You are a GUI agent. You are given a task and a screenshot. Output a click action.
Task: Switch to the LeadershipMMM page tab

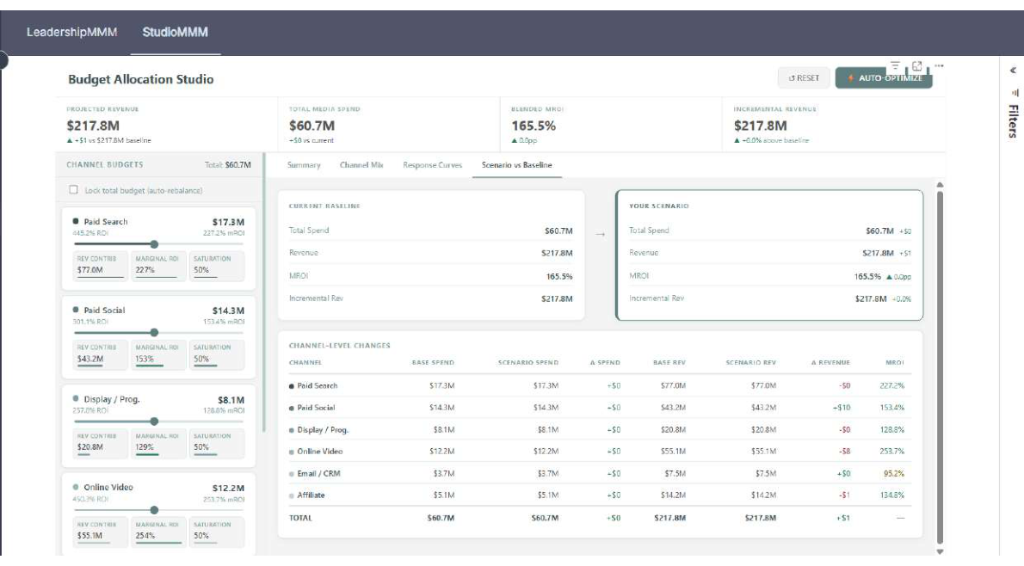[x=71, y=32]
